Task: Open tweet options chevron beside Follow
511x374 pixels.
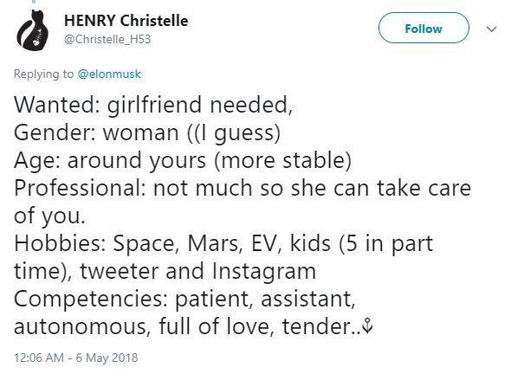Action: 491,29
